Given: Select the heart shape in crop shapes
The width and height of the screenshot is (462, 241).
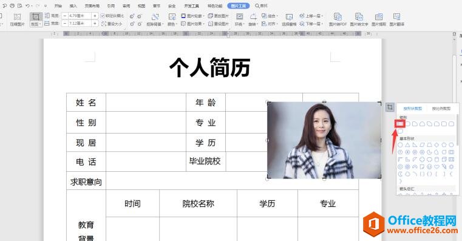Looking at the screenshot, I should pyautogui.click(x=437, y=167).
